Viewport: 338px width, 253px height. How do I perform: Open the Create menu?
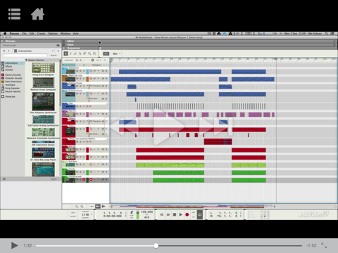41,34
